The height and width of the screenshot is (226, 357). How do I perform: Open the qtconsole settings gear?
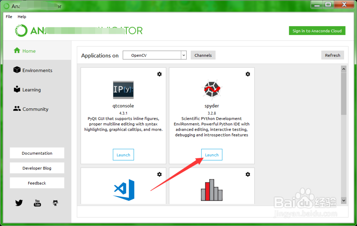(x=159, y=74)
